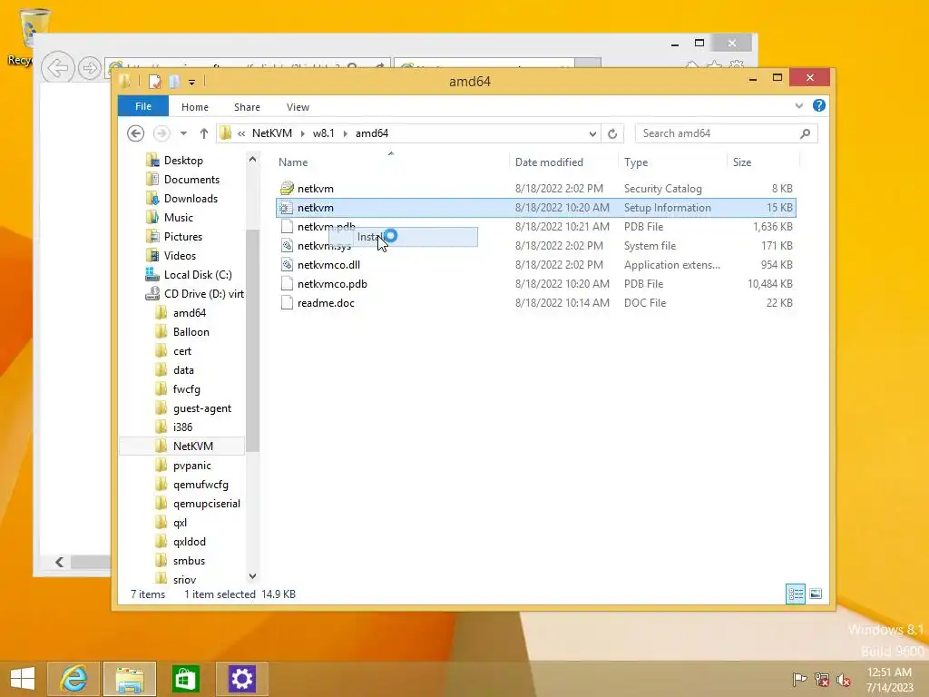Click navigation pane scroll up arrow
This screenshot has height=697, width=929.
(252, 160)
